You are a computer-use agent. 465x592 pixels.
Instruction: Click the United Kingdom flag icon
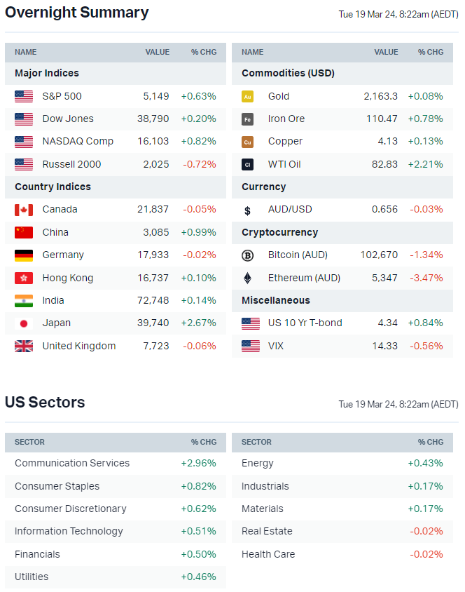tap(24, 346)
